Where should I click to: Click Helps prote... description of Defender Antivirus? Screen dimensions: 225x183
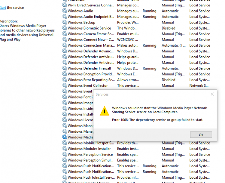coord(128,63)
